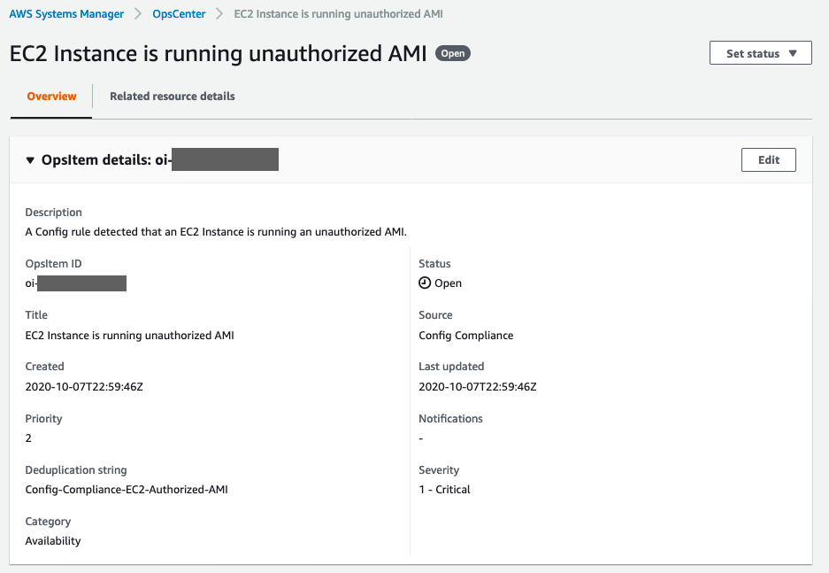Click the Open badge next to the title

pos(452,53)
